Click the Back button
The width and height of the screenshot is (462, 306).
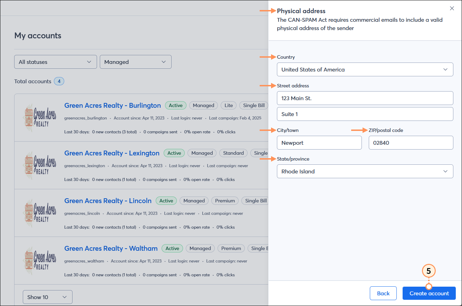(x=383, y=293)
